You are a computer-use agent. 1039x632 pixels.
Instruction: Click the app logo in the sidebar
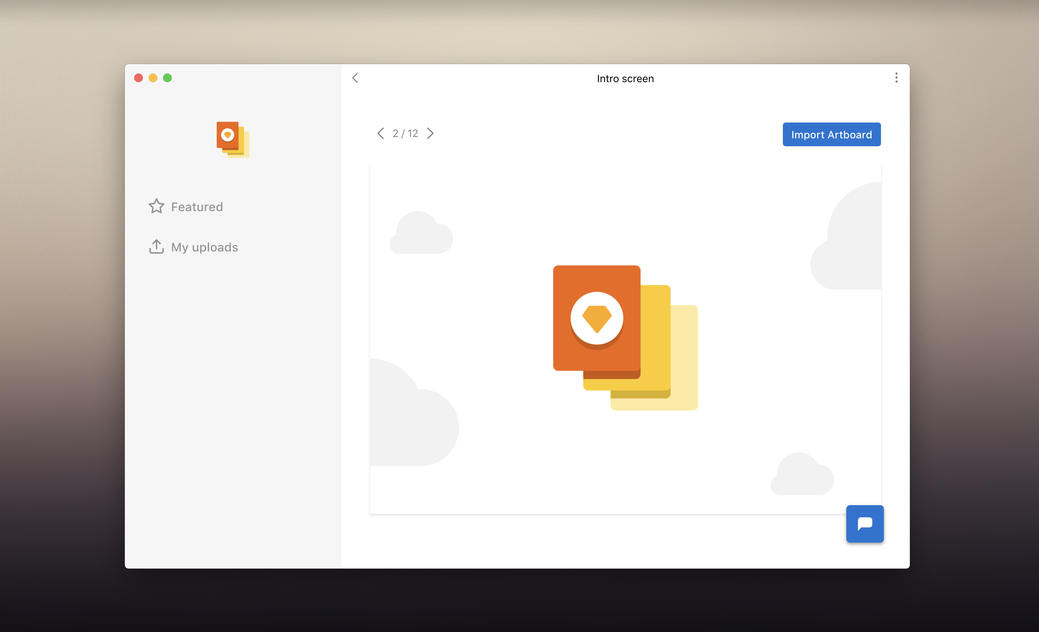(233, 140)
